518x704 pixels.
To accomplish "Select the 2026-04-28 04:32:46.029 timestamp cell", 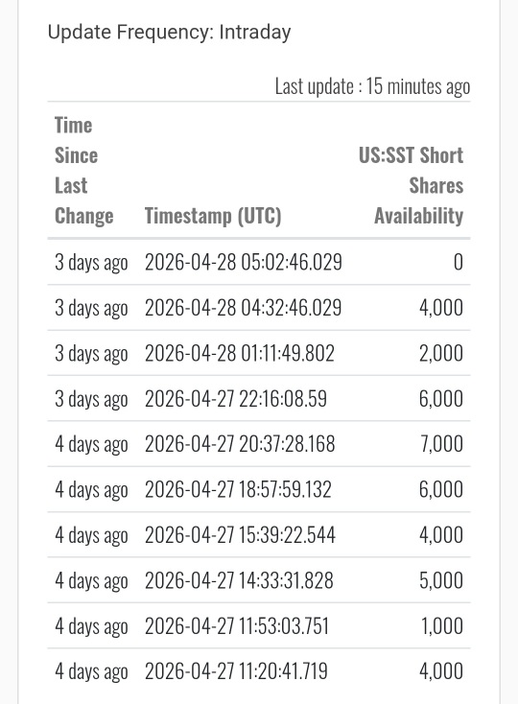I will point(244,308).
